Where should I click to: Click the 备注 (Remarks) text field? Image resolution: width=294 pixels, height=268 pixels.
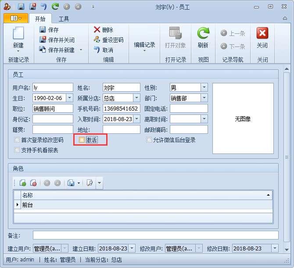pos(155,236)
